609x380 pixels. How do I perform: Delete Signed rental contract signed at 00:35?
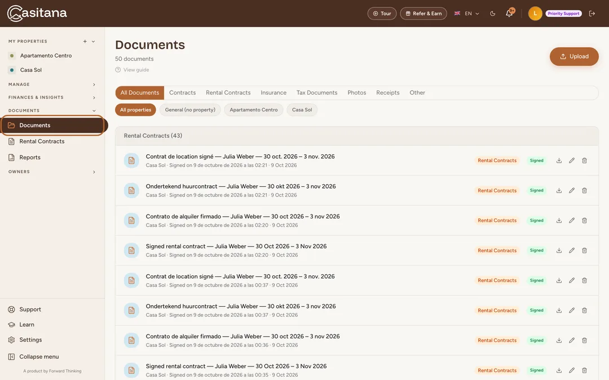584,370
